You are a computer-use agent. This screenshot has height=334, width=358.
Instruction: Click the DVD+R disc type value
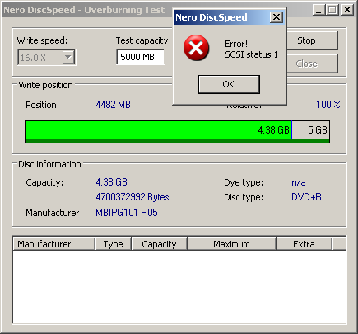tap(306, 197)
